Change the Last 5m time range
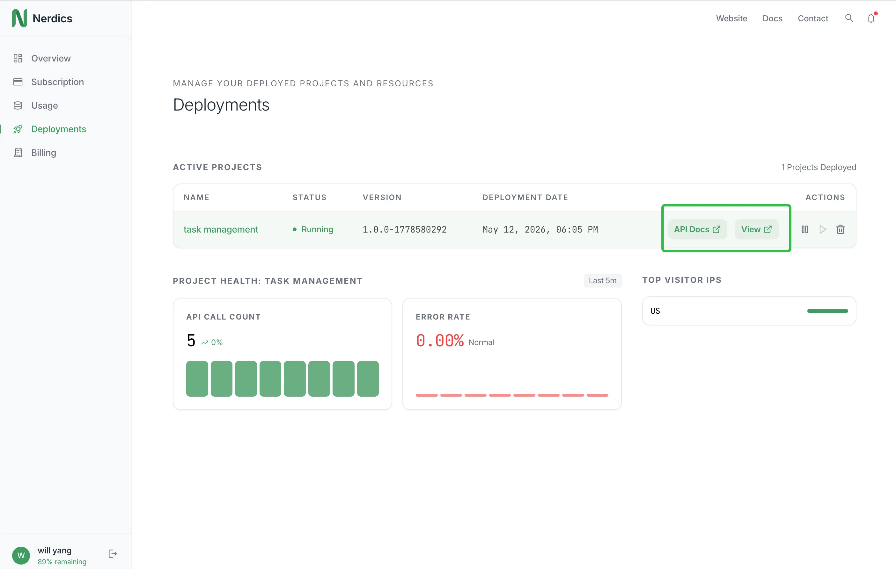The height and width of the screenshot is (569, 896). pyautogui.click(x=602, y=281)
